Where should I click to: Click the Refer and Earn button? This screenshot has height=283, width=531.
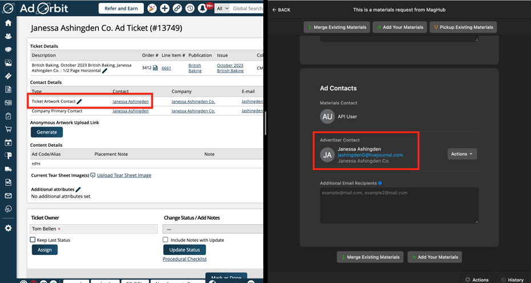click(x=121, y=9)
